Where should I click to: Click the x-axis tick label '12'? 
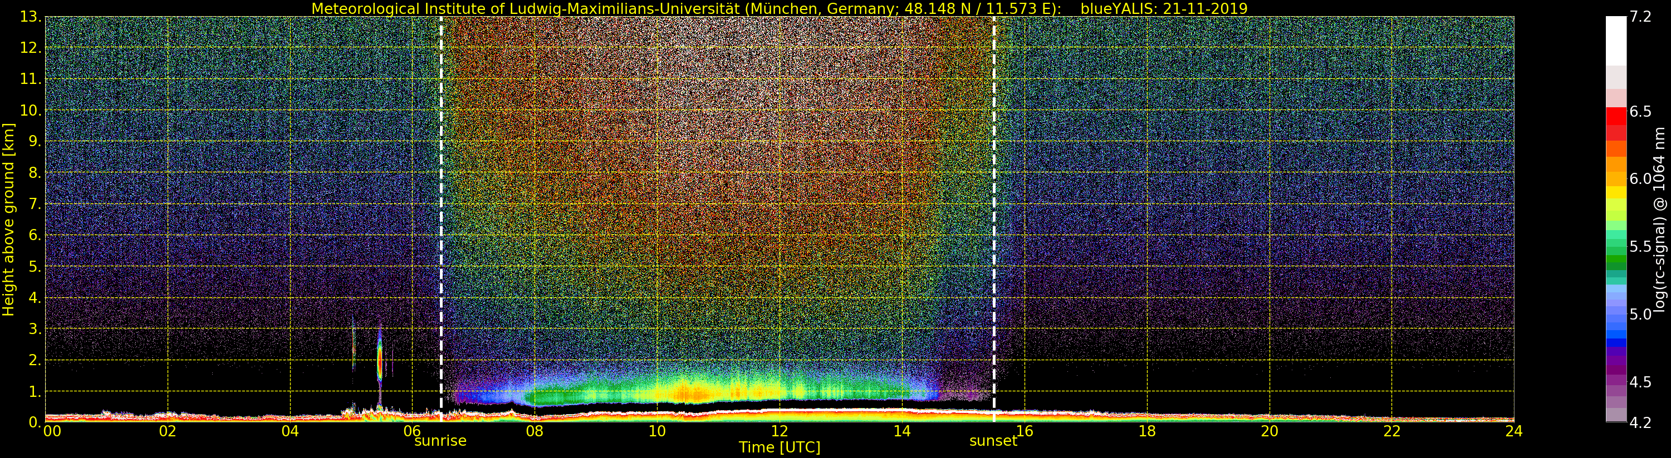[780, 431]
